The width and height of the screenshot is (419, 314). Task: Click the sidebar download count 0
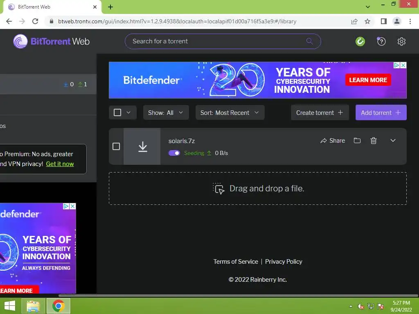pyautogui.click(x=69, y=84)
